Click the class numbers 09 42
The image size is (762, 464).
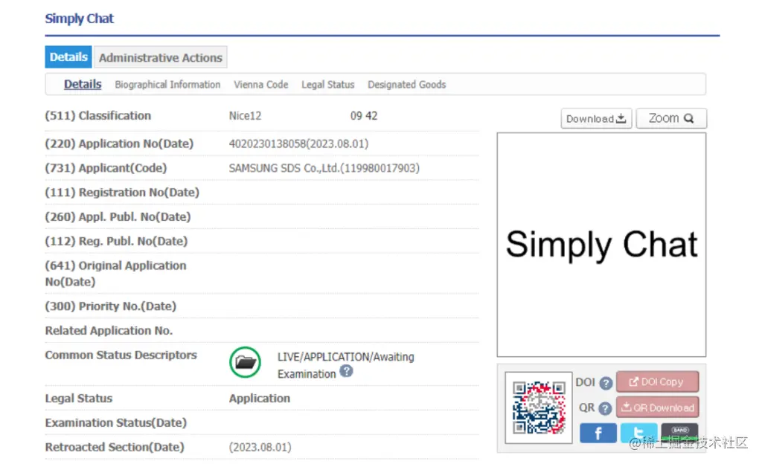(364, 116)
